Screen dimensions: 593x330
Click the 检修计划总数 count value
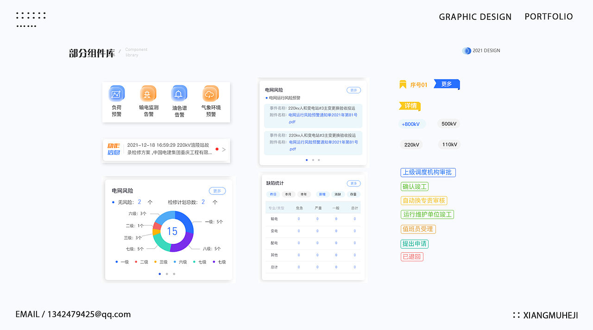tap(203, 202)
